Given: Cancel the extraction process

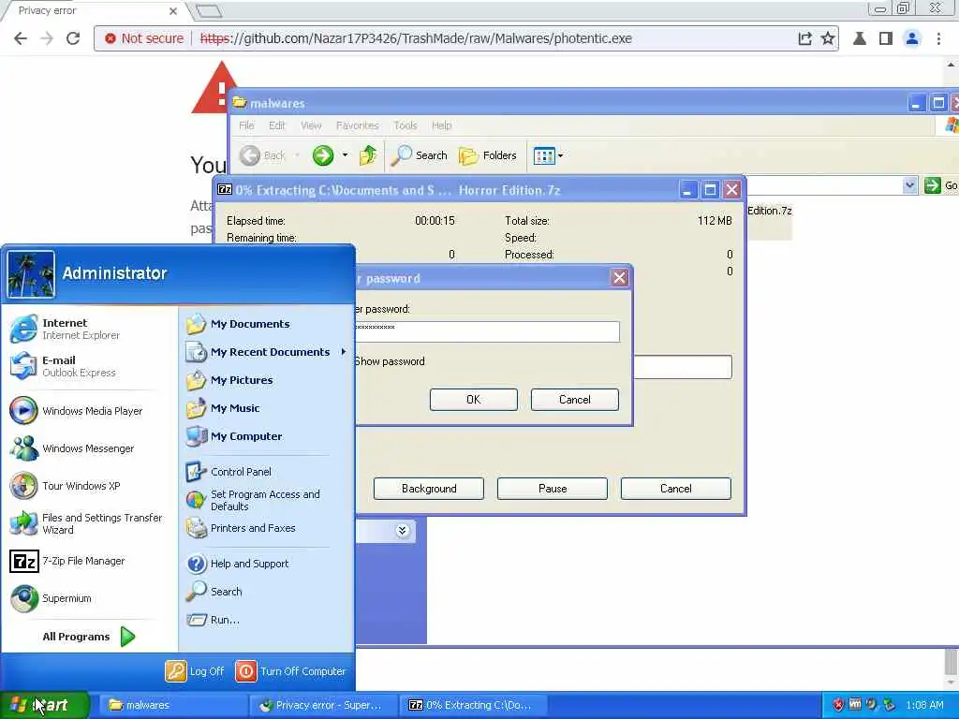Looking at the screenshot, I should (x=676, y=489).
